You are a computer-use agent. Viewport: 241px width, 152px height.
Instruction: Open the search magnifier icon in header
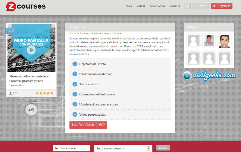[x=187, y=6]
